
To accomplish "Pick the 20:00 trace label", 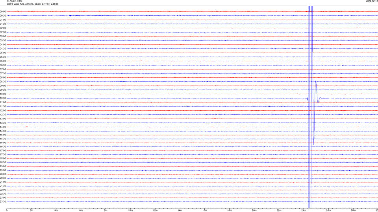I will (3, 174).
